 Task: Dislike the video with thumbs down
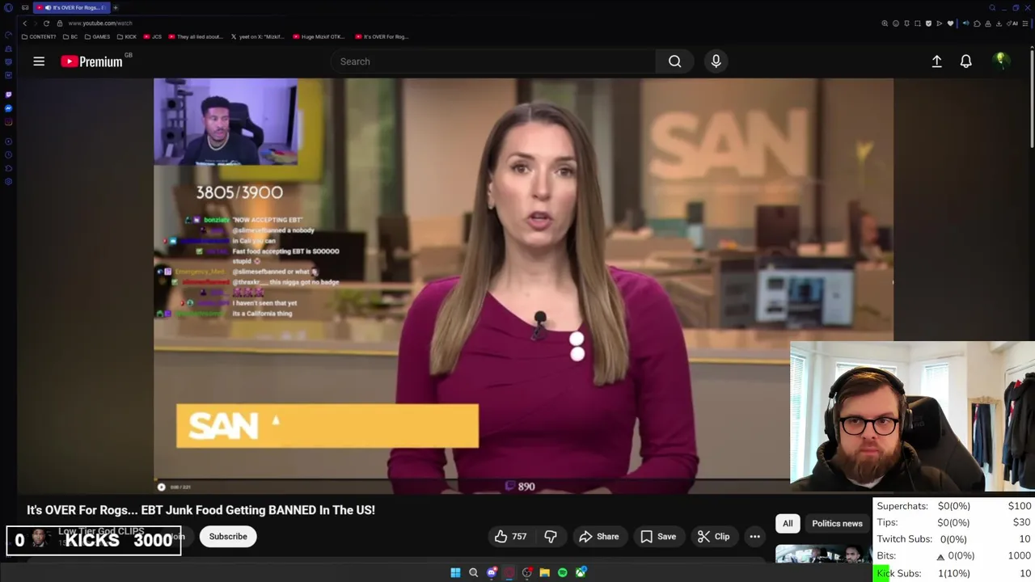(551, 537)
